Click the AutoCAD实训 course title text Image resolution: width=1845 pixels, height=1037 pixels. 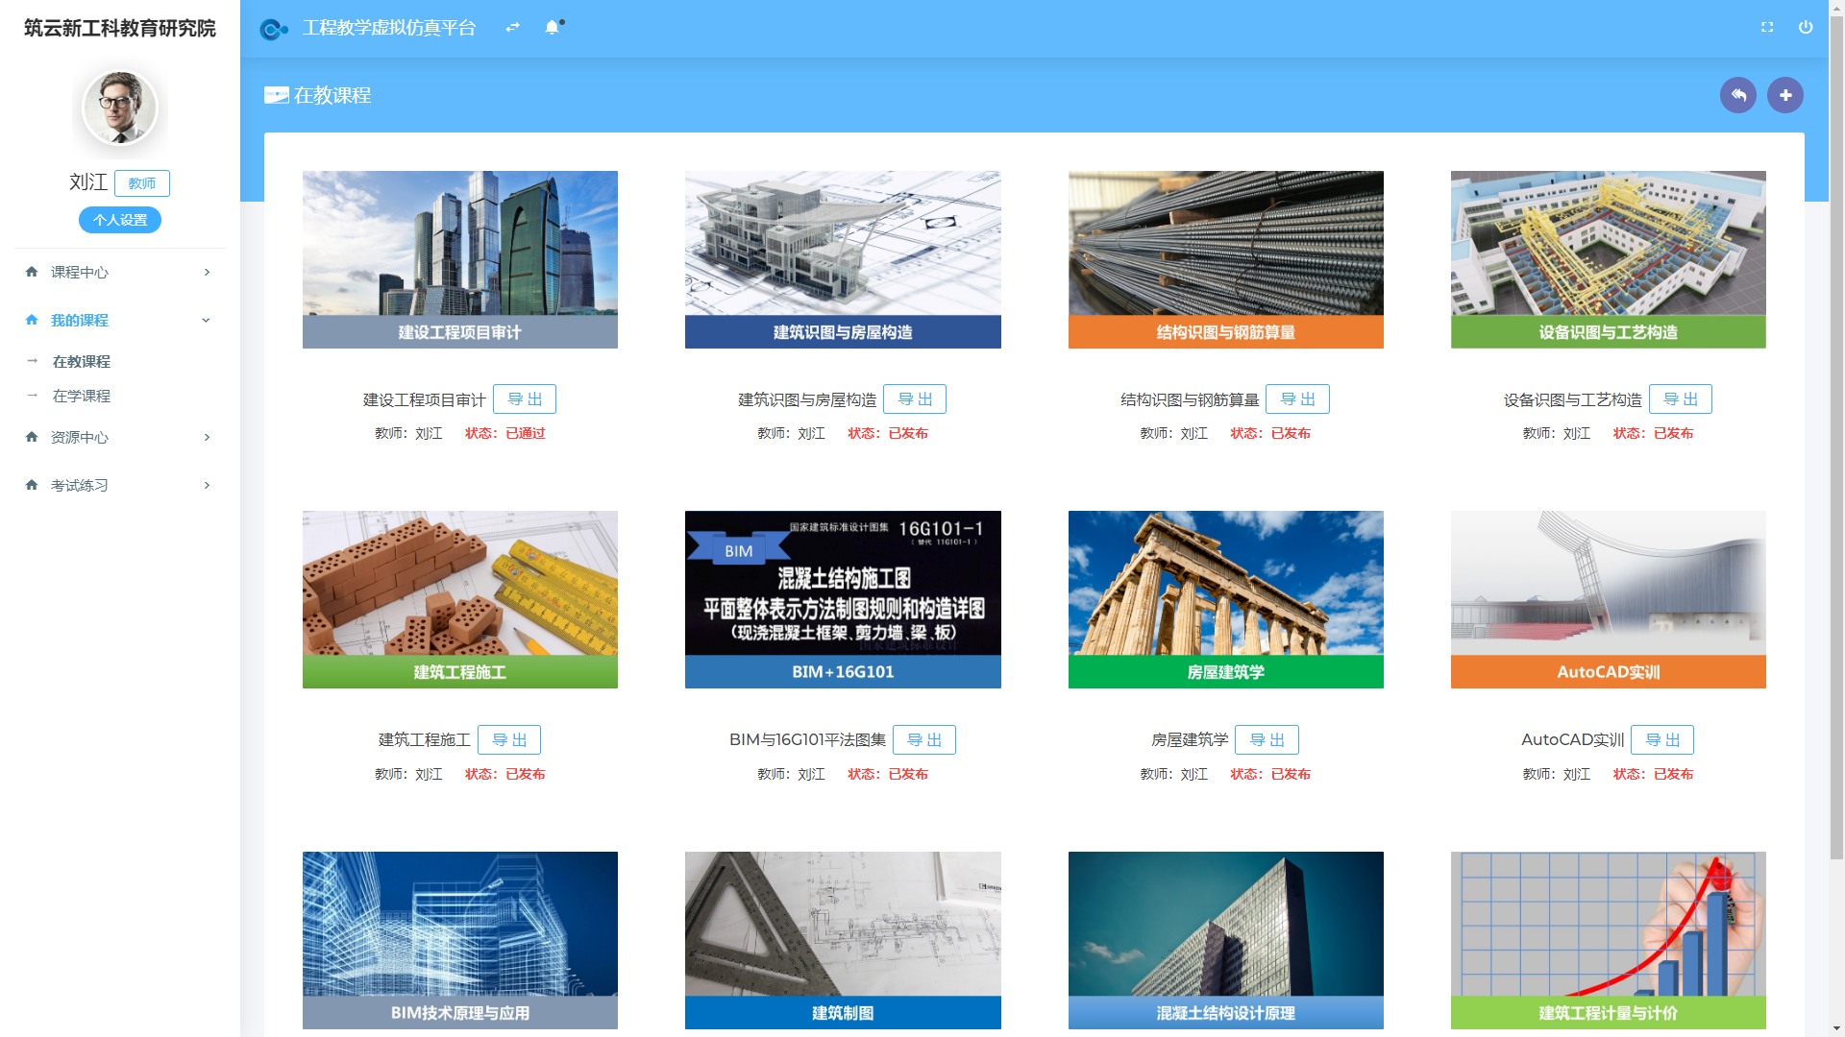point(1573,740)
